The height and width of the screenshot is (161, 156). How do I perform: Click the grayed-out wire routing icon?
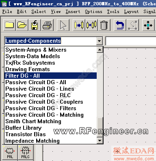[x=133, y=25]
